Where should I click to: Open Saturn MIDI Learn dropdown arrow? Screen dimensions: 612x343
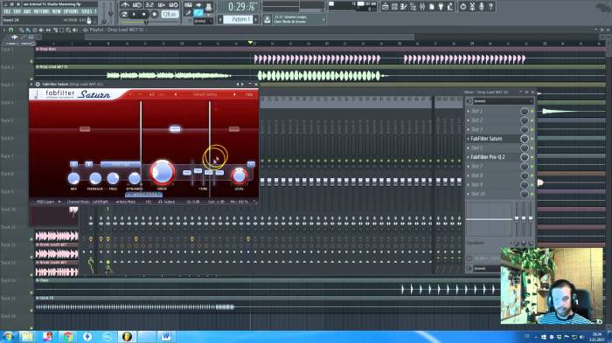point(59,202)
